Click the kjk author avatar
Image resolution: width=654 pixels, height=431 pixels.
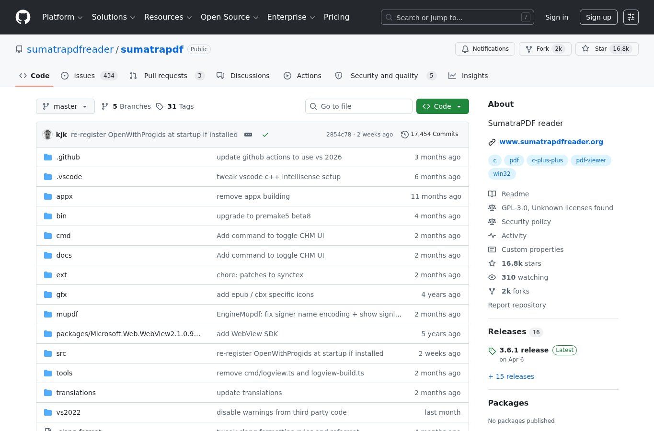47,135
